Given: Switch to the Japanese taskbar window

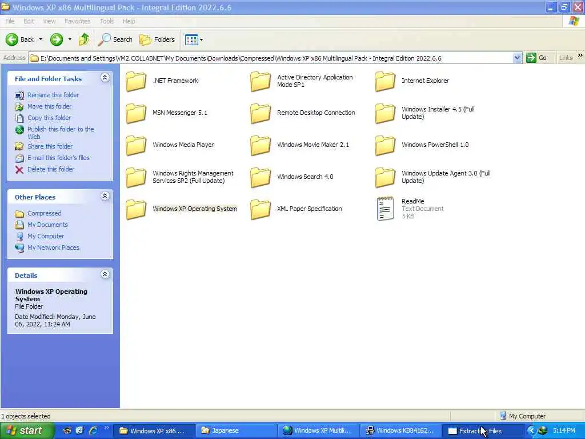Looking at the screenshot, I should [235, 431].
